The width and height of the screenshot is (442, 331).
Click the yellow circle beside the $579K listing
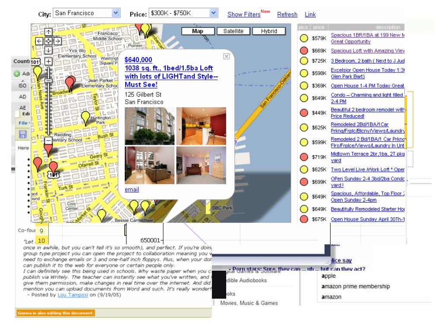tap(304, 38)
